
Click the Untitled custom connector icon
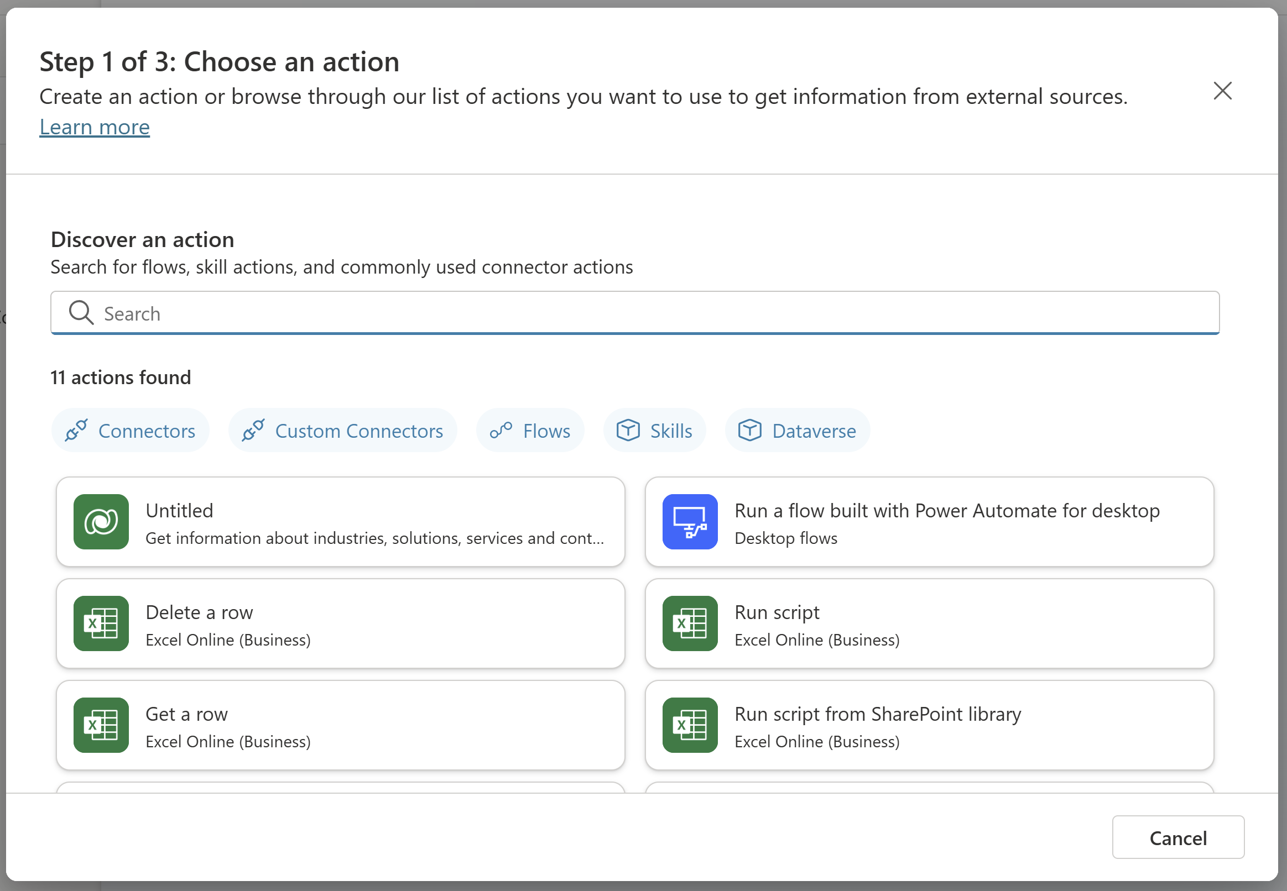[x=100, y=522]
